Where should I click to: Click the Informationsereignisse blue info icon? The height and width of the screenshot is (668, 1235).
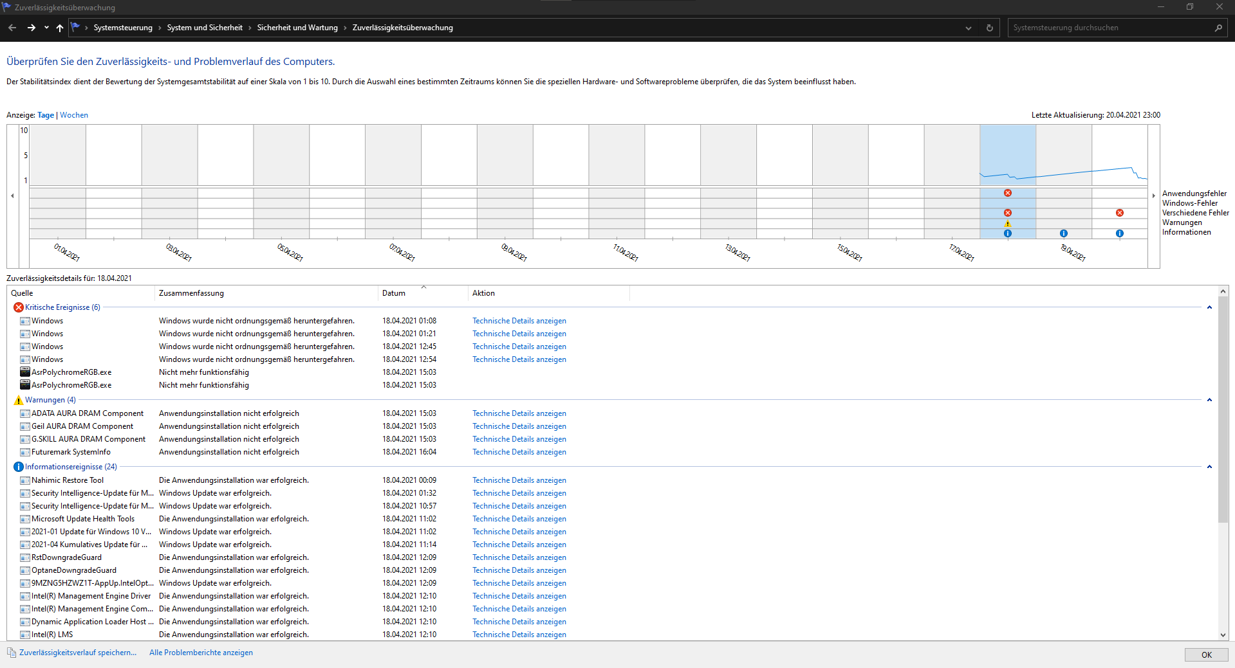(19, 467)
